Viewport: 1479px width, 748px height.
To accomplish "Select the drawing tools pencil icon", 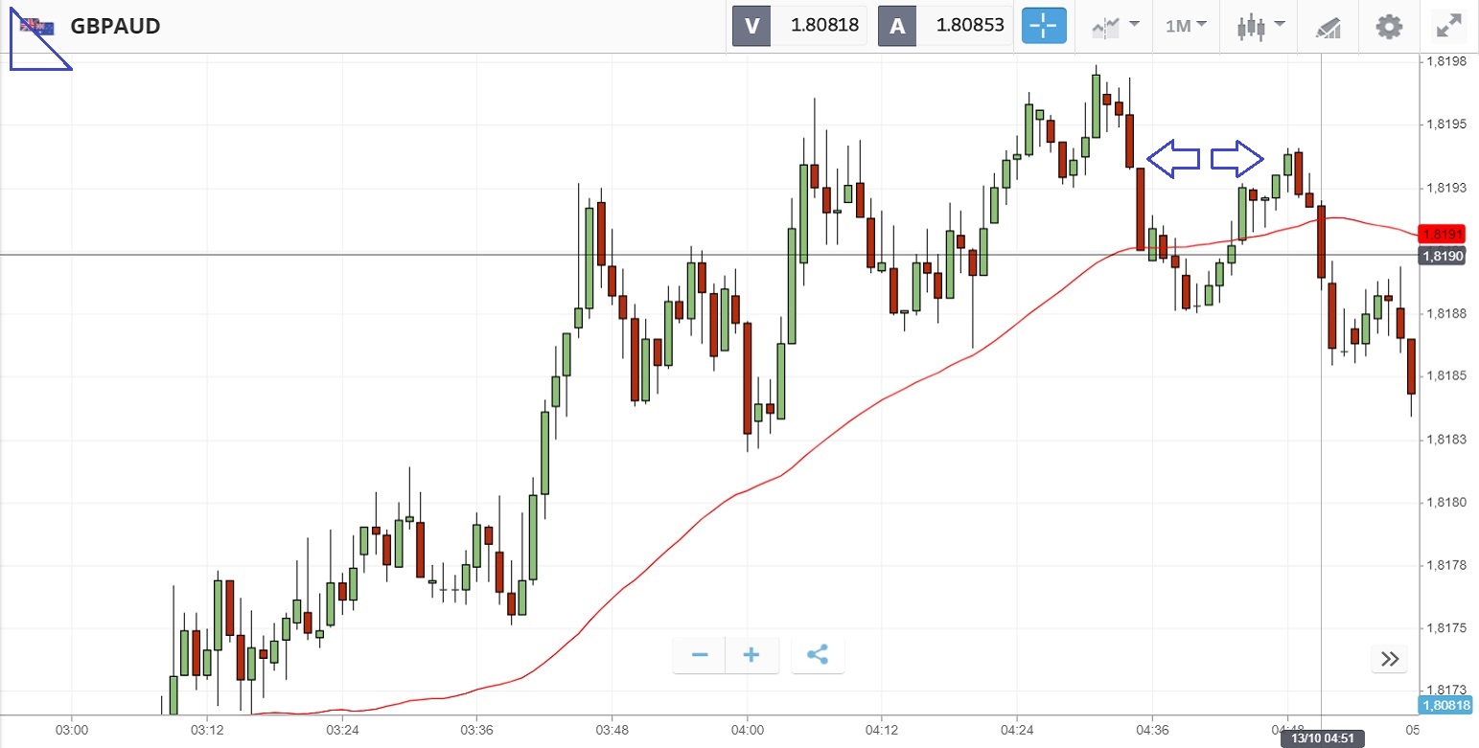I will click(x=1327, y=26).
